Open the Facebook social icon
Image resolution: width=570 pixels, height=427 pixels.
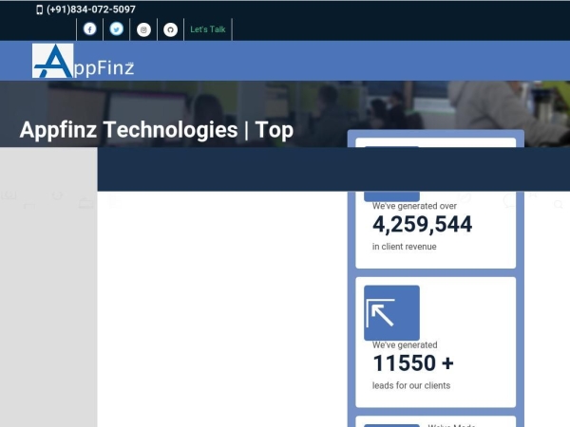(90, 29)
